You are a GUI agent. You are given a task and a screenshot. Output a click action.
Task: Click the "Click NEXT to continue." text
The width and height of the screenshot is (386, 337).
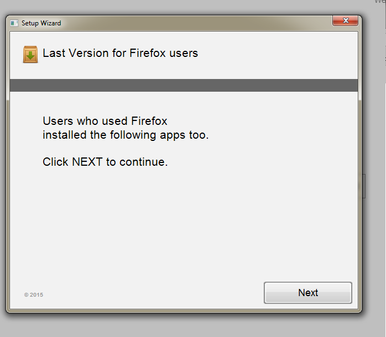coord(105,162)
